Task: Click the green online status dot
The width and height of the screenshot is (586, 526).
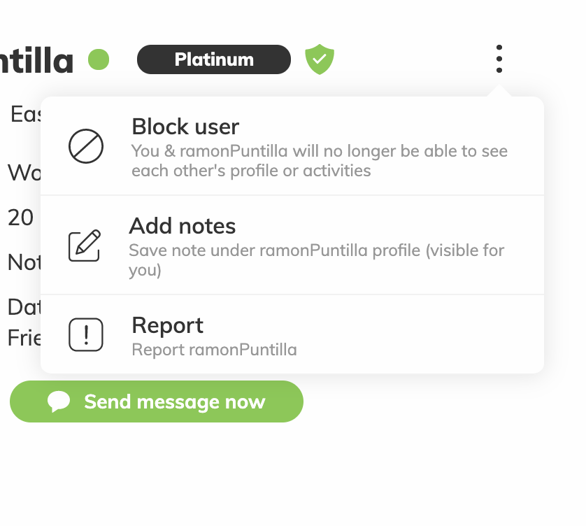Action: 99,59
